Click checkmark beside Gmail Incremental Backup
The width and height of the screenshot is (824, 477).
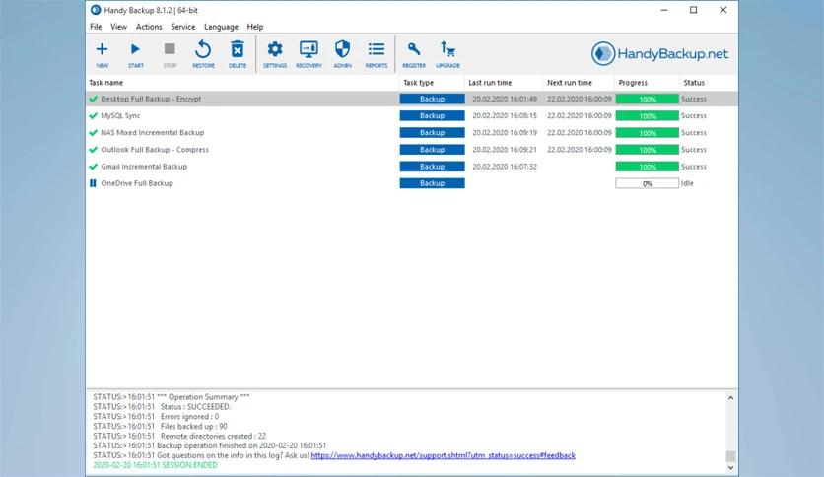tap(94, 167)
